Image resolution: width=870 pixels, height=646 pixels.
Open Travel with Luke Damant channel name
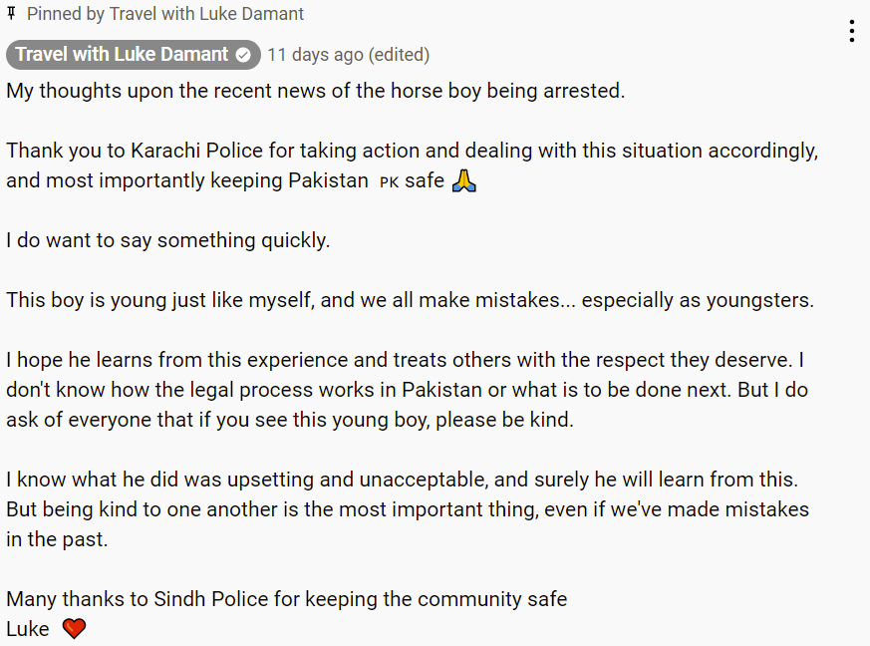tap(122, 55)
